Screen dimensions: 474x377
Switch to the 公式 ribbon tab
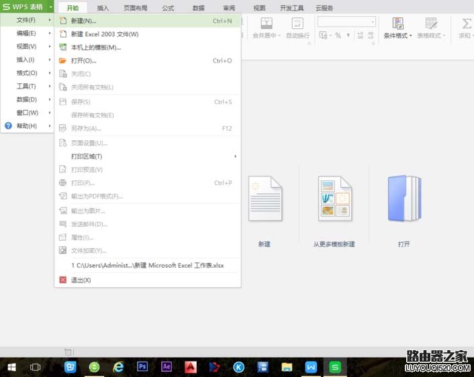click(168, 8)
